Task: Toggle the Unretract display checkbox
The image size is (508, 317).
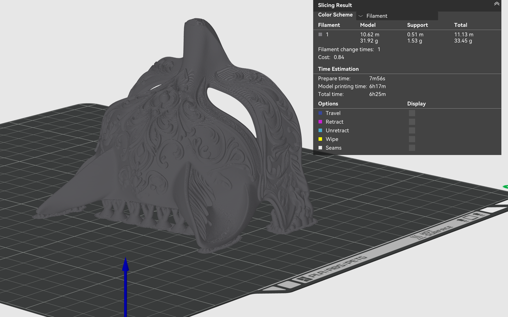Action: pos(412,130)
